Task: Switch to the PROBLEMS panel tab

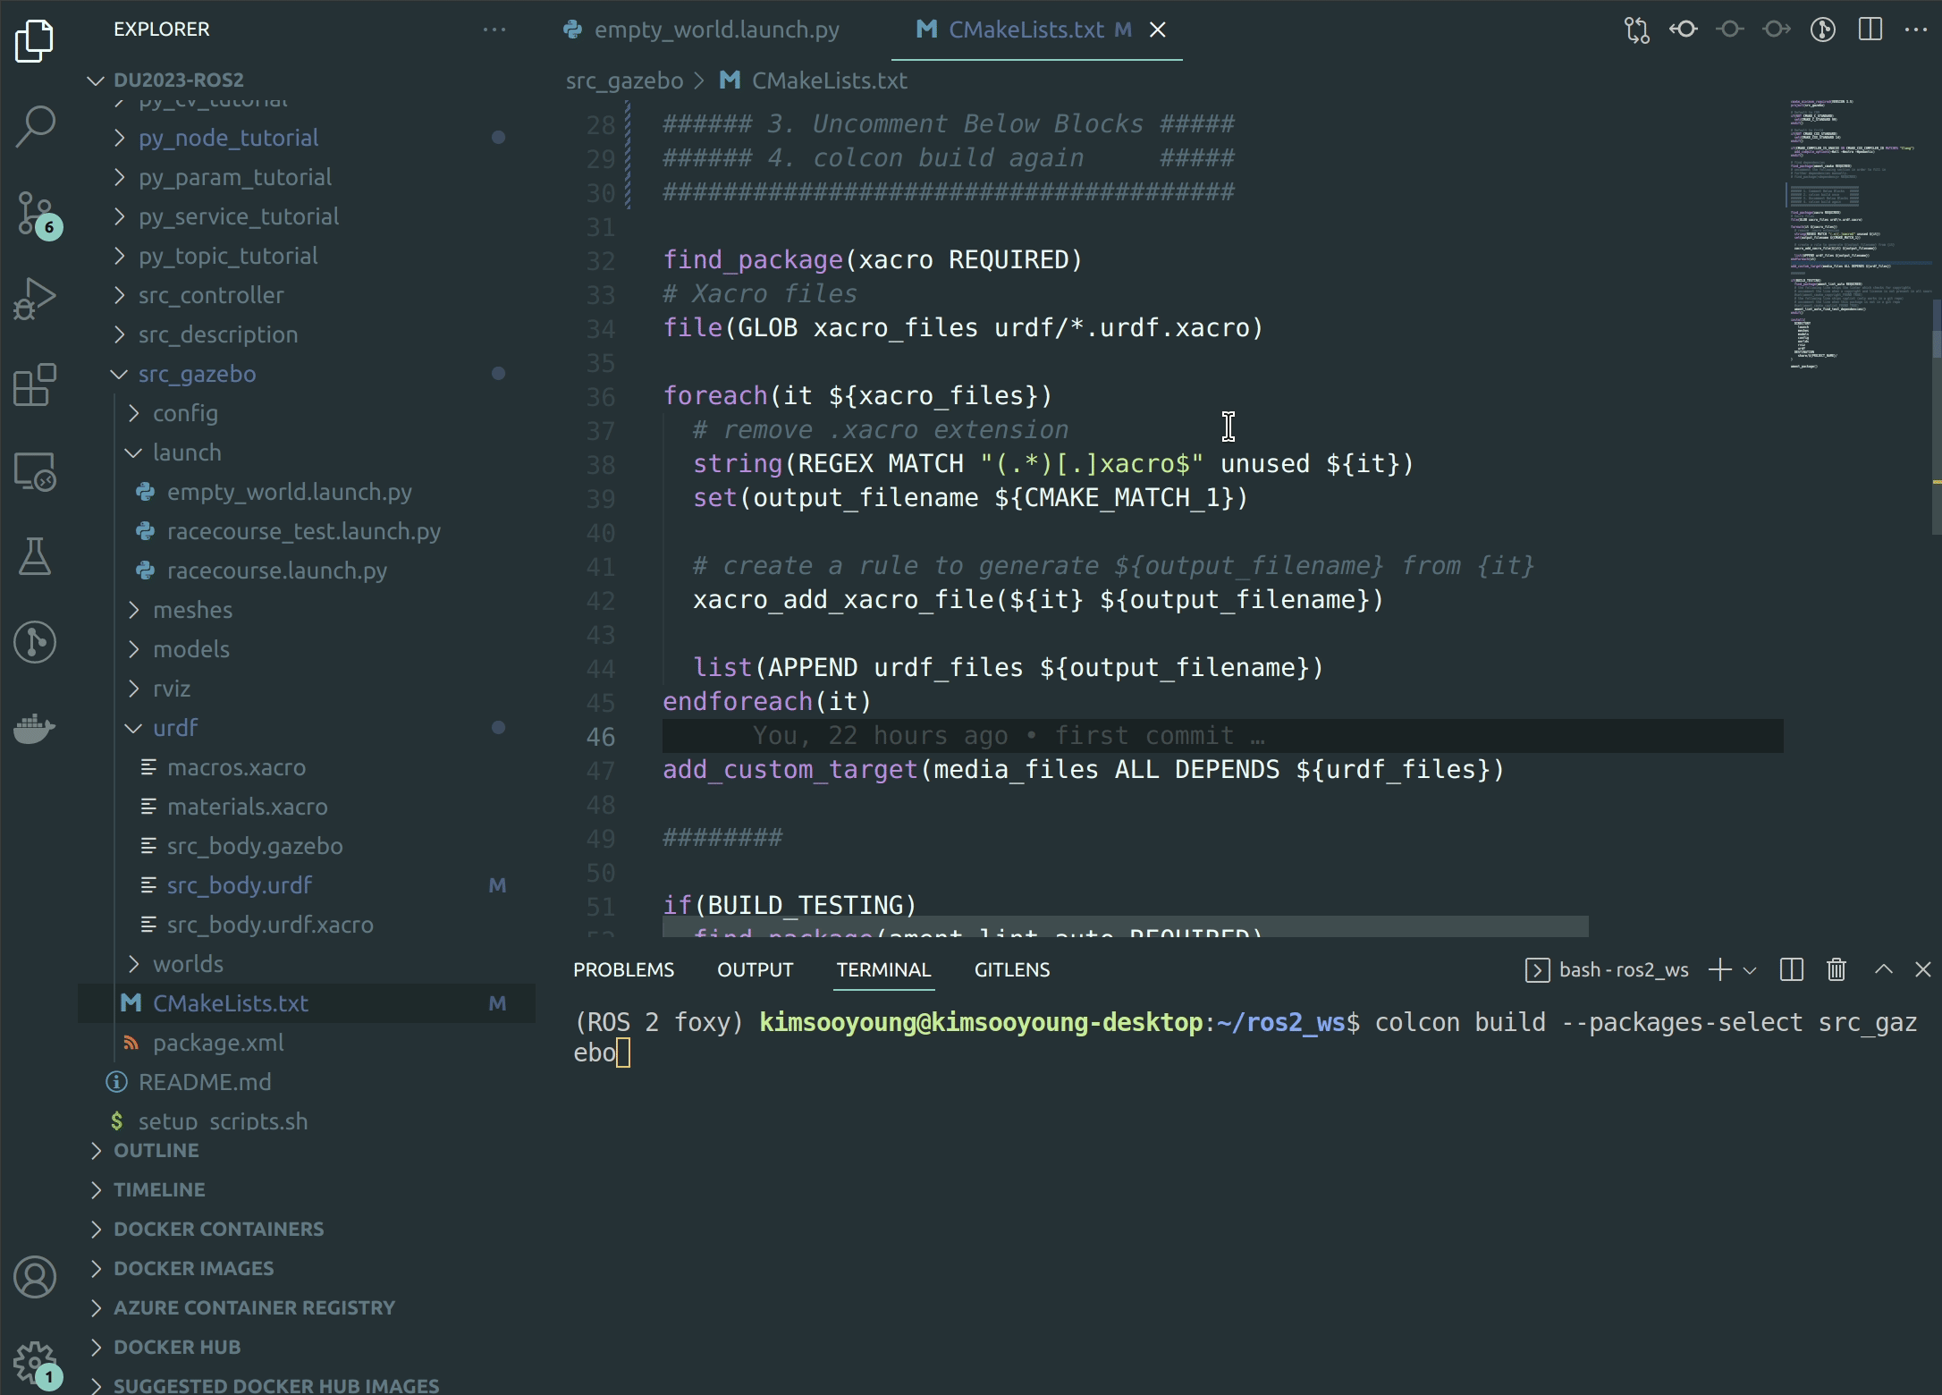Action: point(623,969)
